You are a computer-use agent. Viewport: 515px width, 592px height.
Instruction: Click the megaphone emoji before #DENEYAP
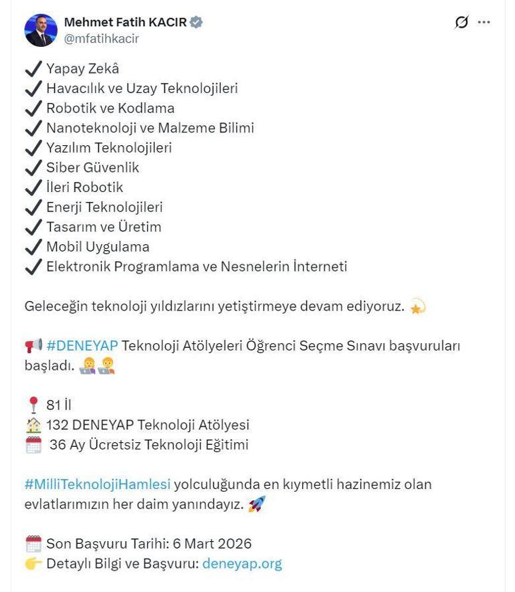tap(33, 344)
